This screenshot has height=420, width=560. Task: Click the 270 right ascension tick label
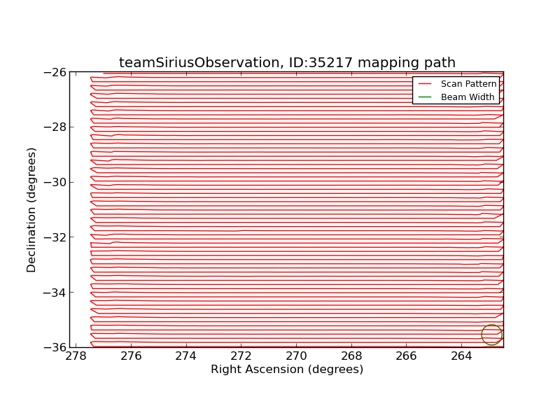(296, 356)
